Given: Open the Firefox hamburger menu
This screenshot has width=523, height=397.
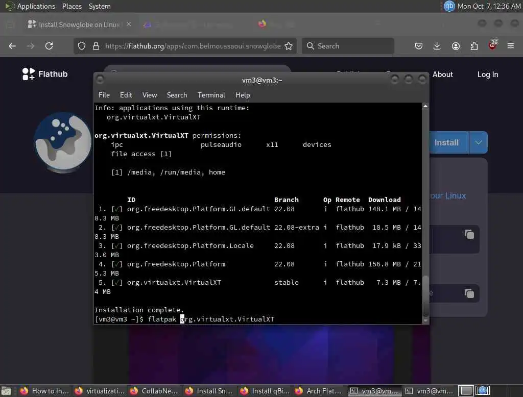Looking at the screenshot, I should (x=511, y=46).
